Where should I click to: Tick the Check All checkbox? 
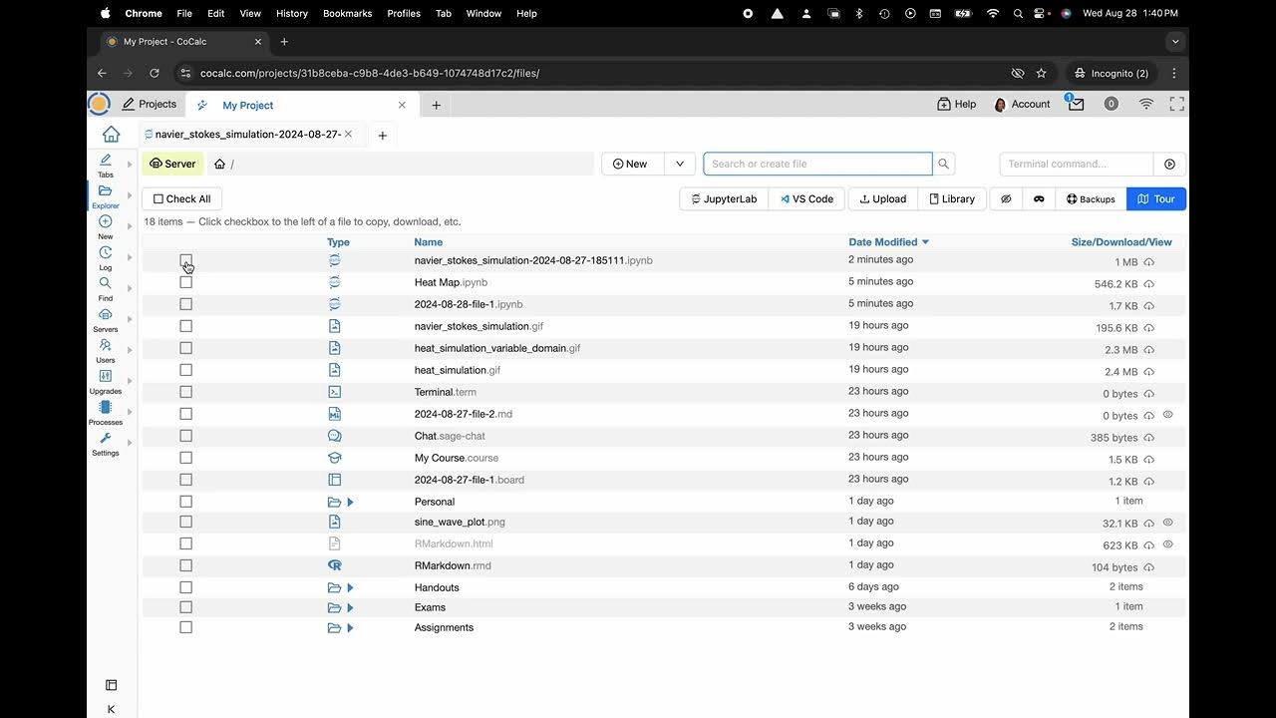159,198
